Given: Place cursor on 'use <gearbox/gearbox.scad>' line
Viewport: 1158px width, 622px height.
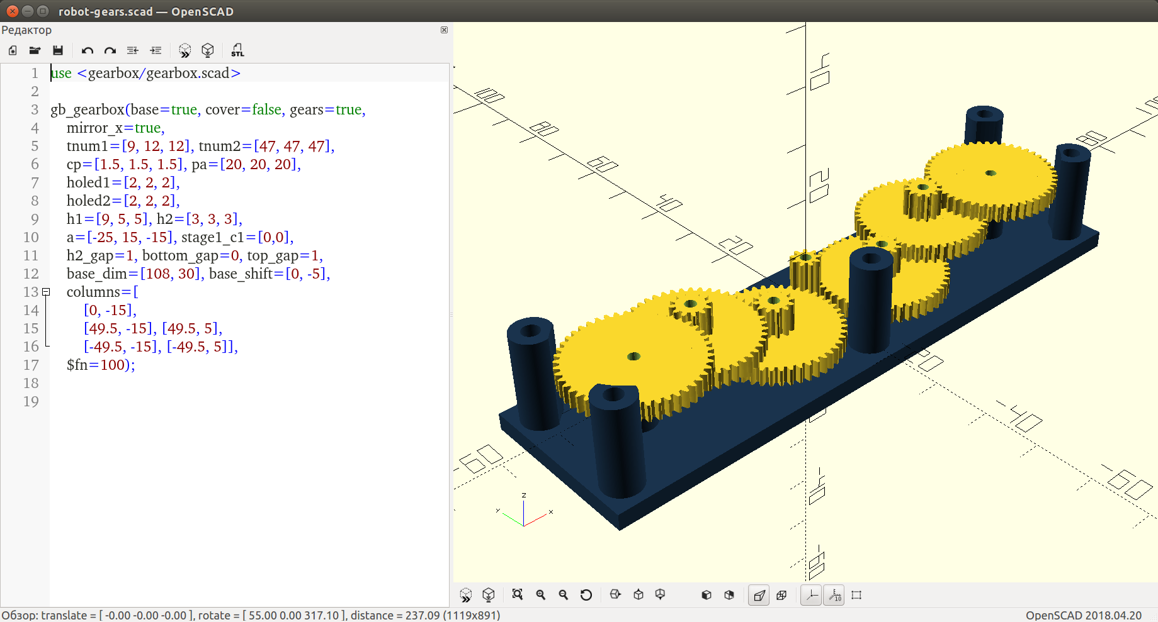Looking at the screenshot, I should pyautogui.click(x=145, y=73).
